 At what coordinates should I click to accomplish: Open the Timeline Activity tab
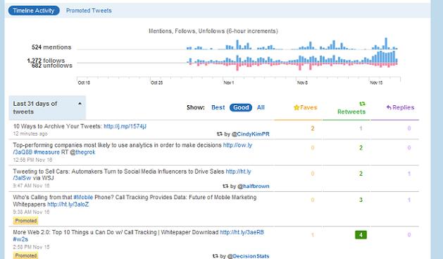(x=34, y=11)
